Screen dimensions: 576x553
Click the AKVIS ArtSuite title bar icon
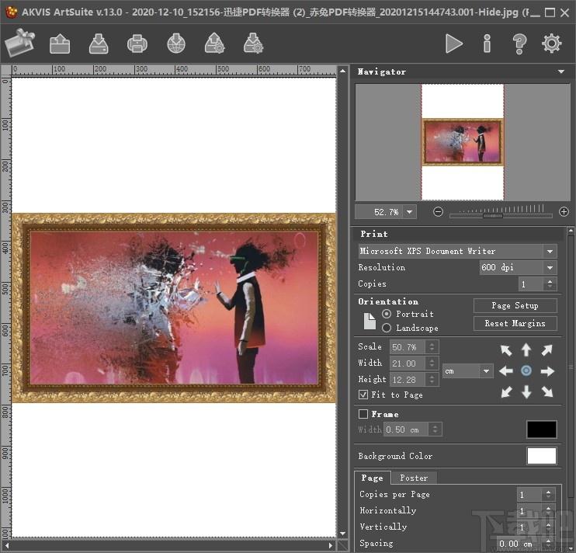coord(11,12)
